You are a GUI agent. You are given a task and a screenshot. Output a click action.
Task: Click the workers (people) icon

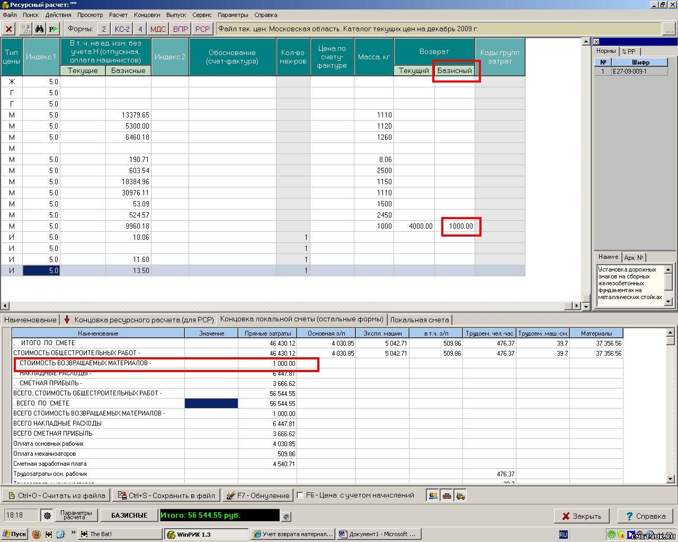tap(433, 495)
